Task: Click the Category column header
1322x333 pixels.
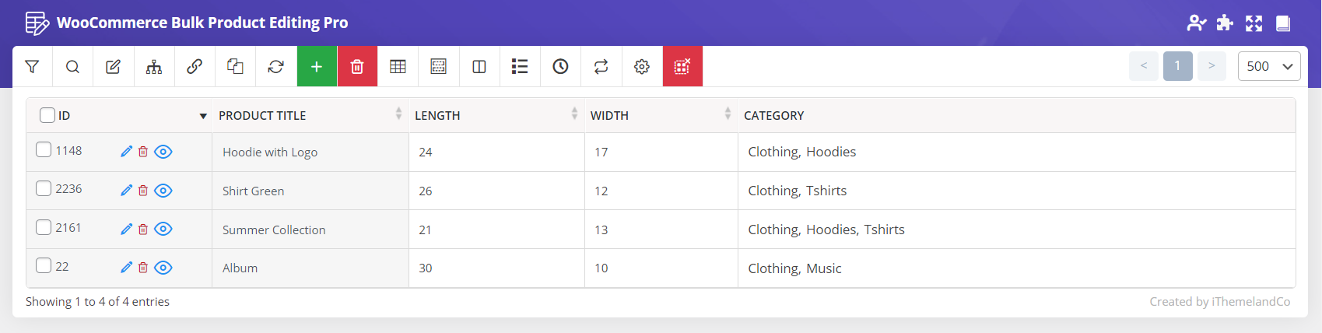Action: [773, 115]
